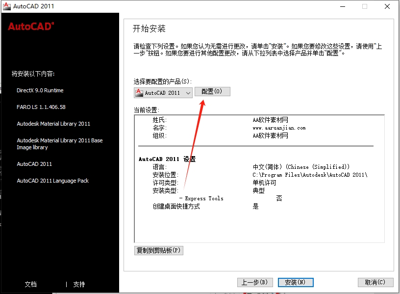The height and width of the screenshot is (294, 400).
Task: Select DirectX 9.0 Runtime in the sidebar list
Action: coord(40,90)
